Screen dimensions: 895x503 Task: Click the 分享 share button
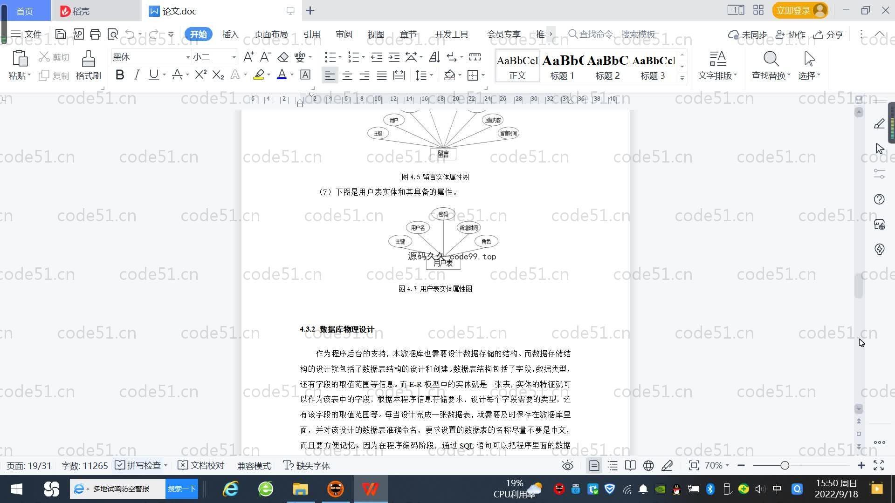pyautogui.click(x=828, y=34)
